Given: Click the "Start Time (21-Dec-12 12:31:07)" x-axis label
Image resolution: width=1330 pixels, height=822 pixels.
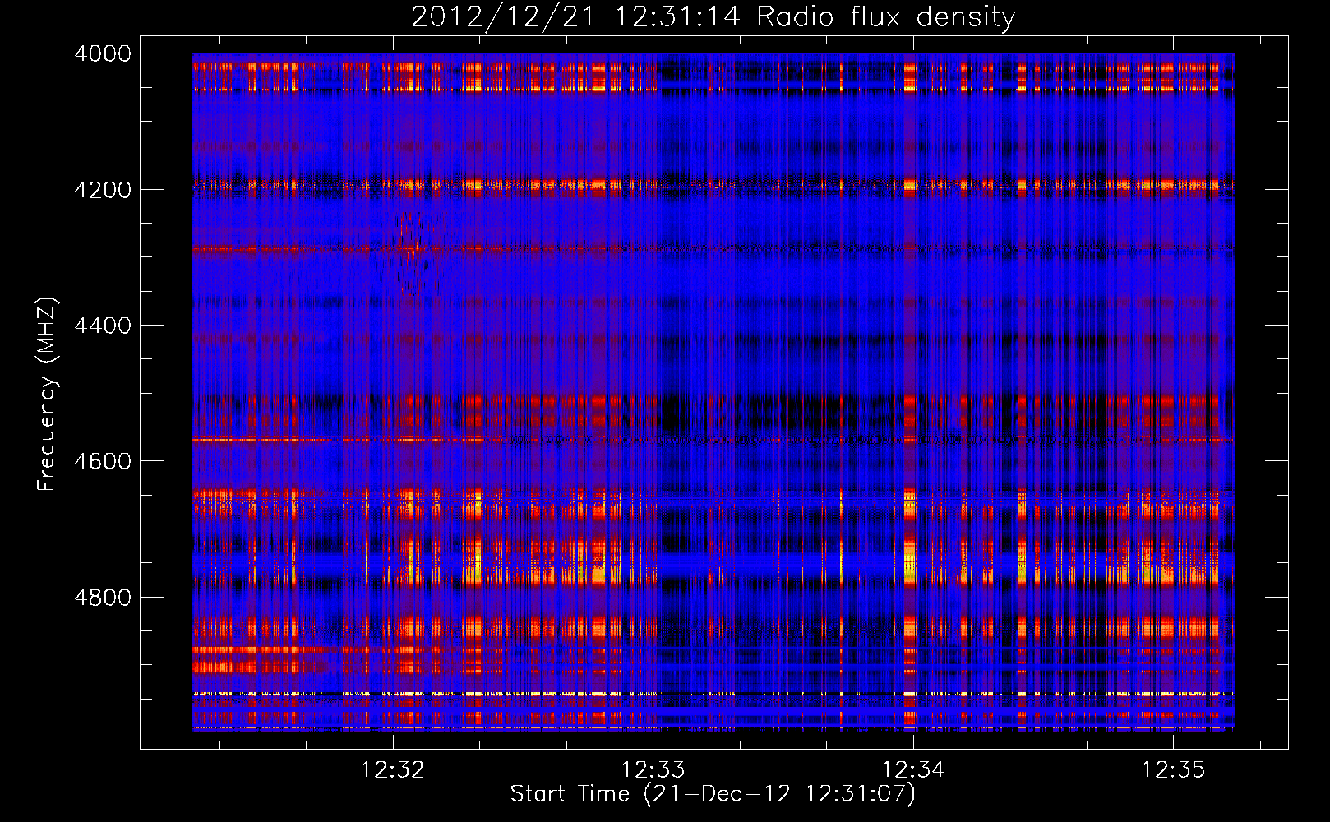Looking at the screenshot, I should pyautogui.click(x=713, y=794).
